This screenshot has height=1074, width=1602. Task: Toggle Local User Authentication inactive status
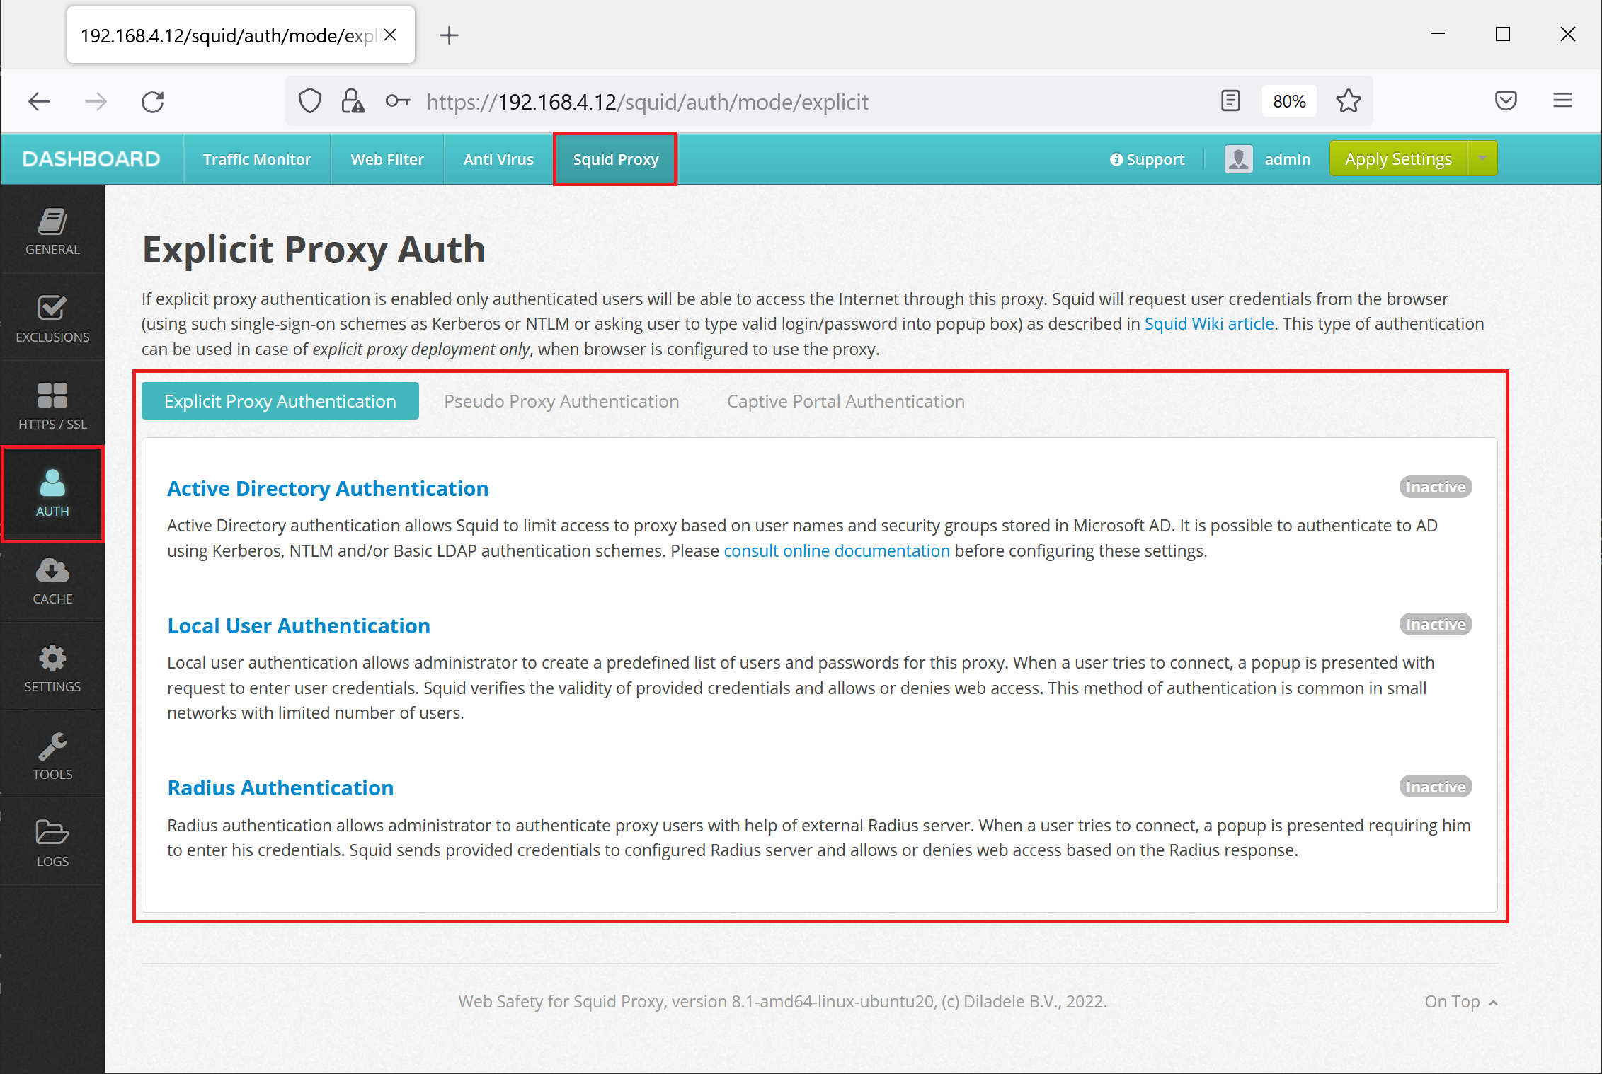[1436, 625]
